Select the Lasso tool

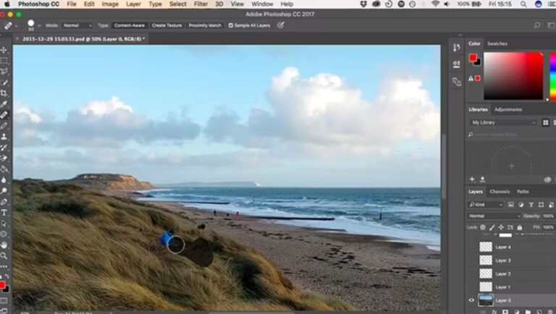click(4, 72)
